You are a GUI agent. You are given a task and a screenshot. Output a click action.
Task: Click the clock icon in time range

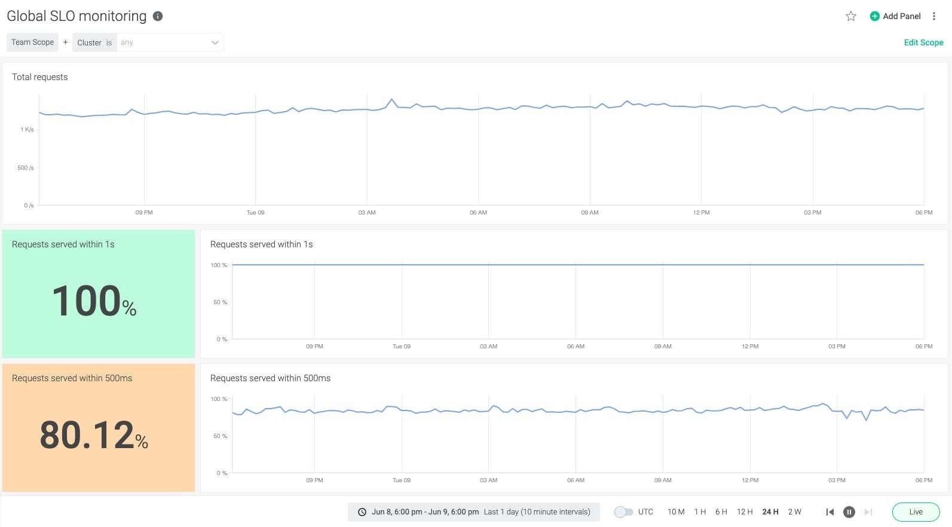pos(362,512)
